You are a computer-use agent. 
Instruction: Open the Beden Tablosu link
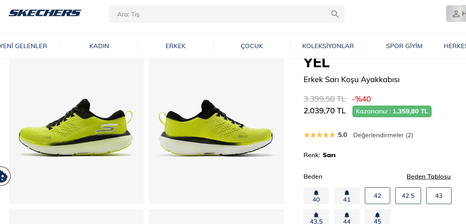429,177
